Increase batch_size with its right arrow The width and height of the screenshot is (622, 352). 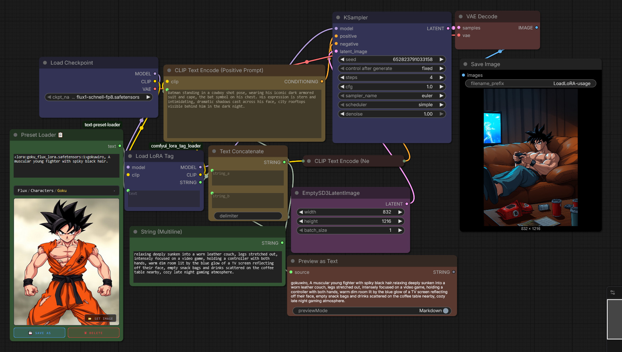point(400,230)
